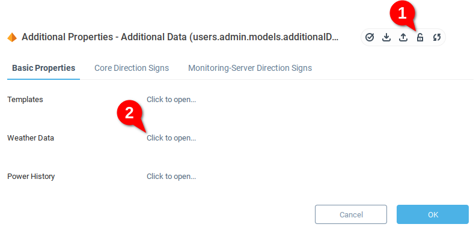
Task: Open the Core Direction Signs tab
Action: click(x=132, y=68)
